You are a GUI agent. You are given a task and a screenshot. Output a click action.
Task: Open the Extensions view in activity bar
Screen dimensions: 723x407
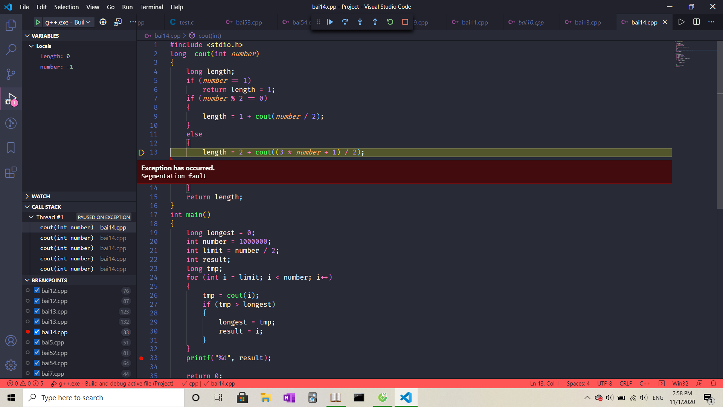pos(11,173)
